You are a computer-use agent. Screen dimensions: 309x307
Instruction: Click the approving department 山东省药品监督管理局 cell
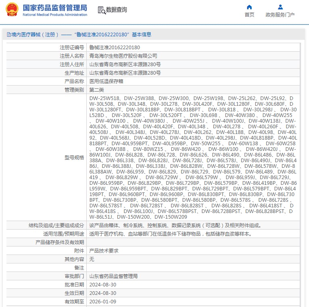[113, 276]
